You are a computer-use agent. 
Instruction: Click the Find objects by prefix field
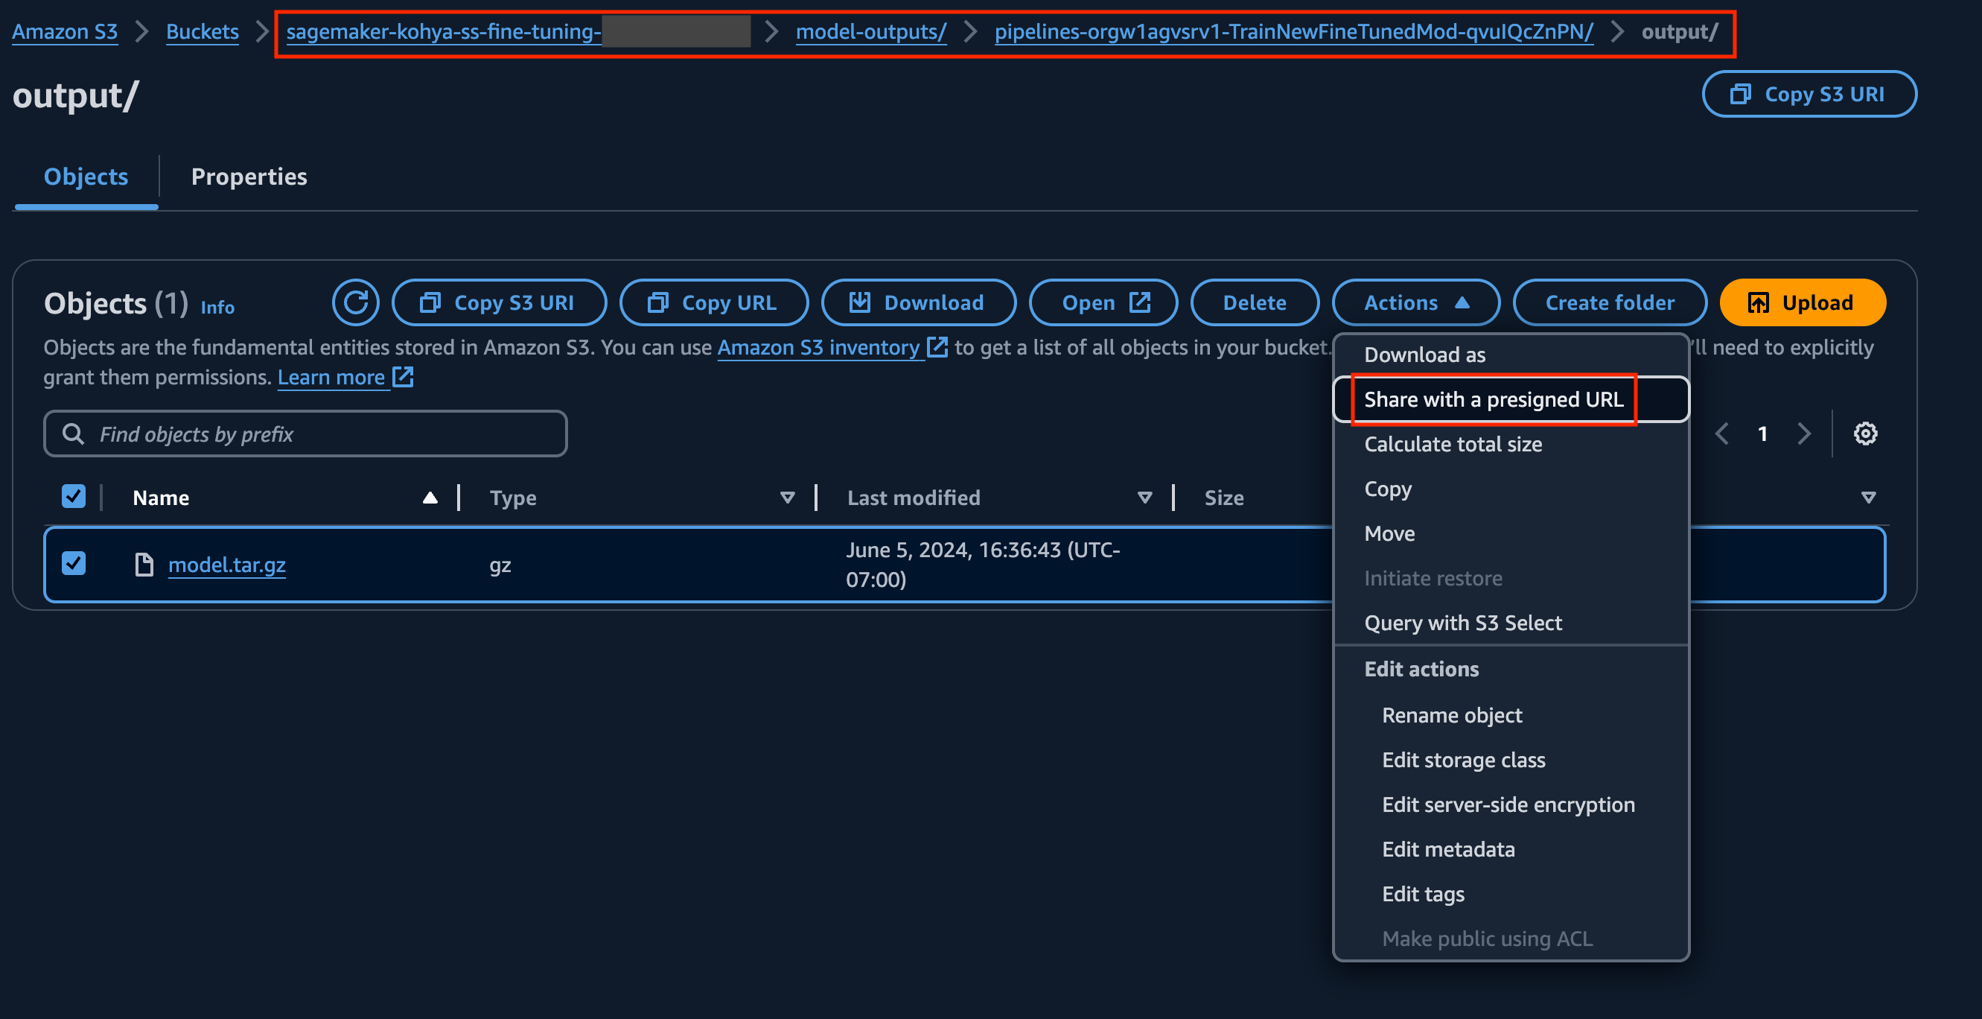323,434
